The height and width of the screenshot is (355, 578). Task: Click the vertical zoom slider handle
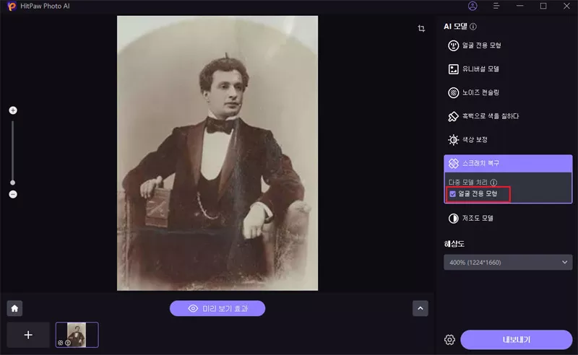click(x=13, y=183)
